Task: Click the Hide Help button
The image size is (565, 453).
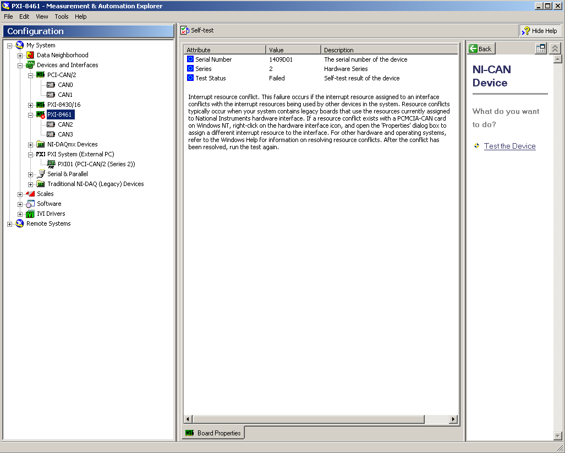Action: click(540, 31)
